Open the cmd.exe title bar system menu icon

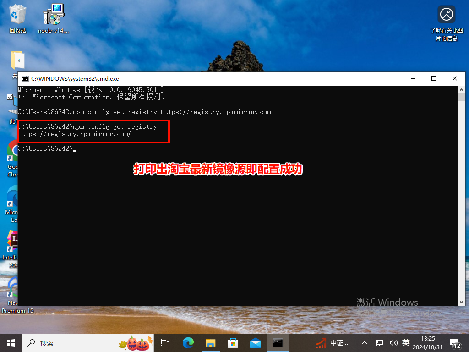(x=25, y=78)
